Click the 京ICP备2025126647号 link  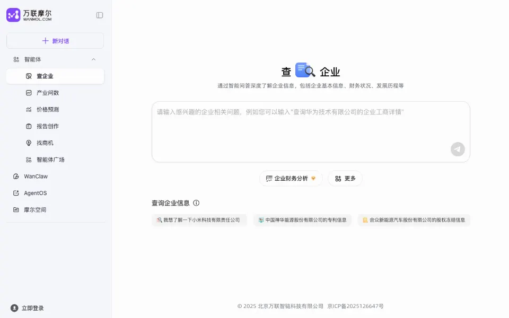[x=355, y=306]
